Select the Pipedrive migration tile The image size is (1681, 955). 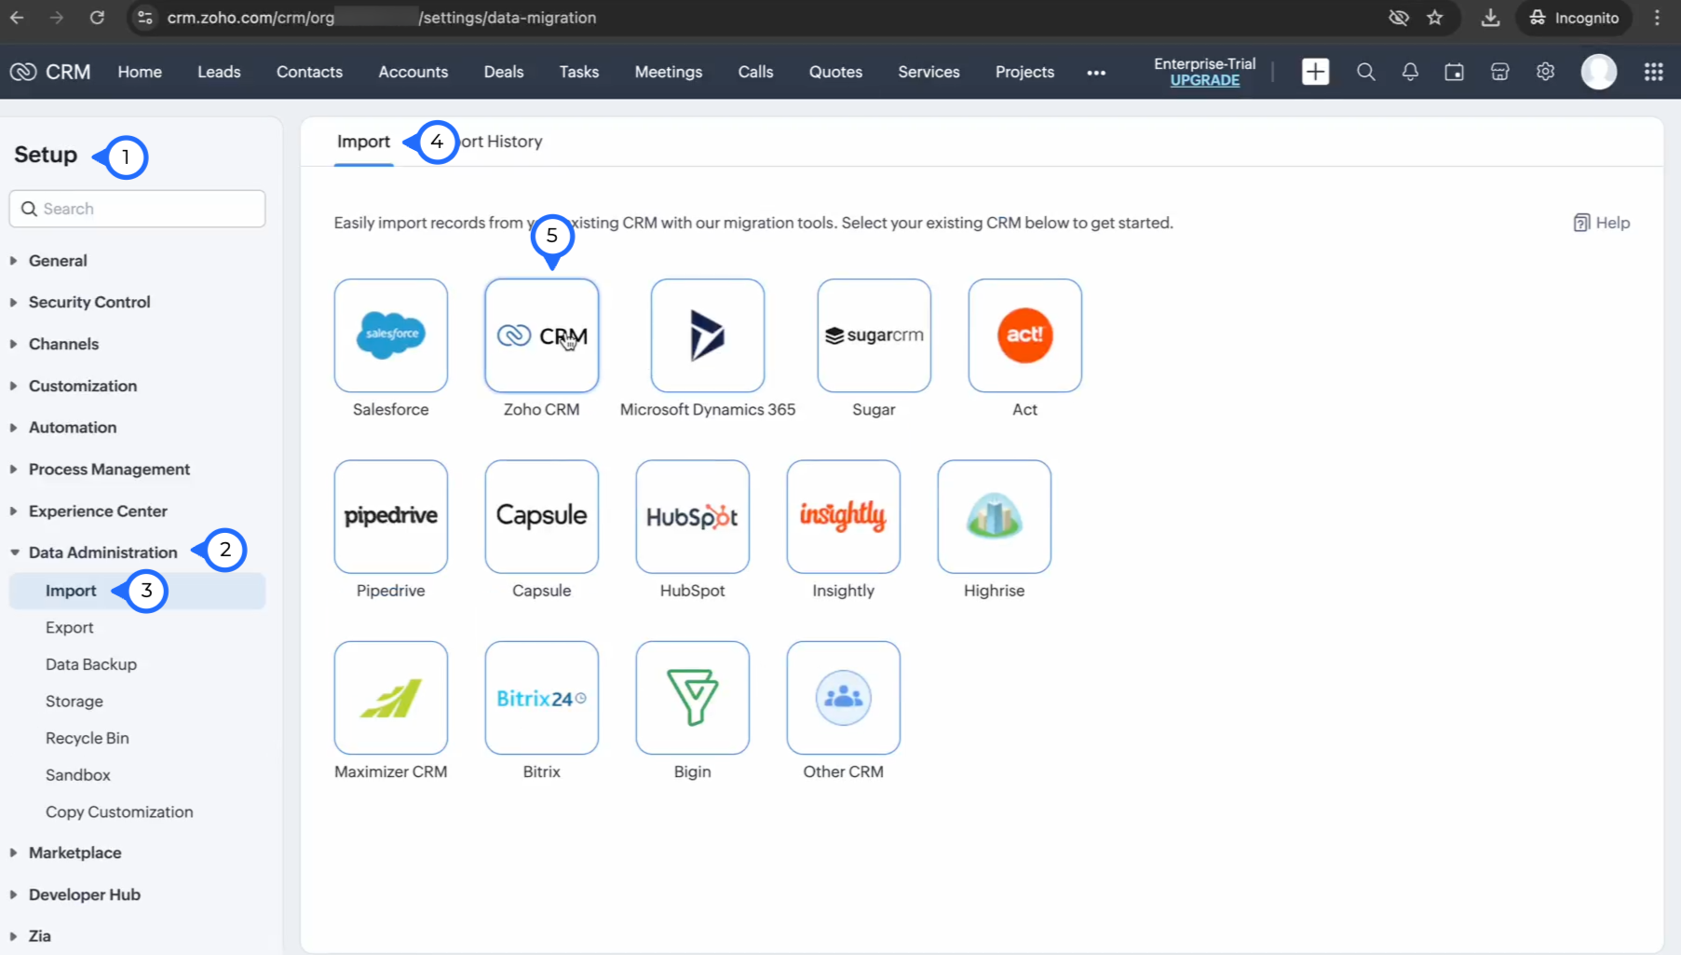391,516
